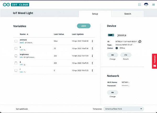Viewport: 157px width, 113px height.
Task: Open options for animate variable
Action: pos(92,41)
